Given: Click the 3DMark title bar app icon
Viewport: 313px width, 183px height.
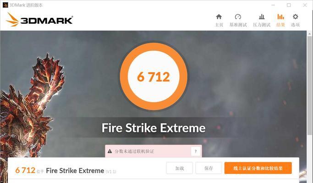Looking at the screenshot, I should pos(5,5).
